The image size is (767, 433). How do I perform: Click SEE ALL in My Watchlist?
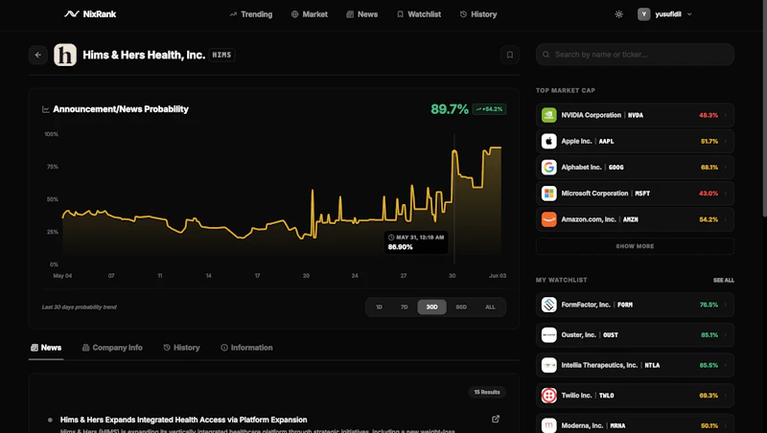click(724, 280)
